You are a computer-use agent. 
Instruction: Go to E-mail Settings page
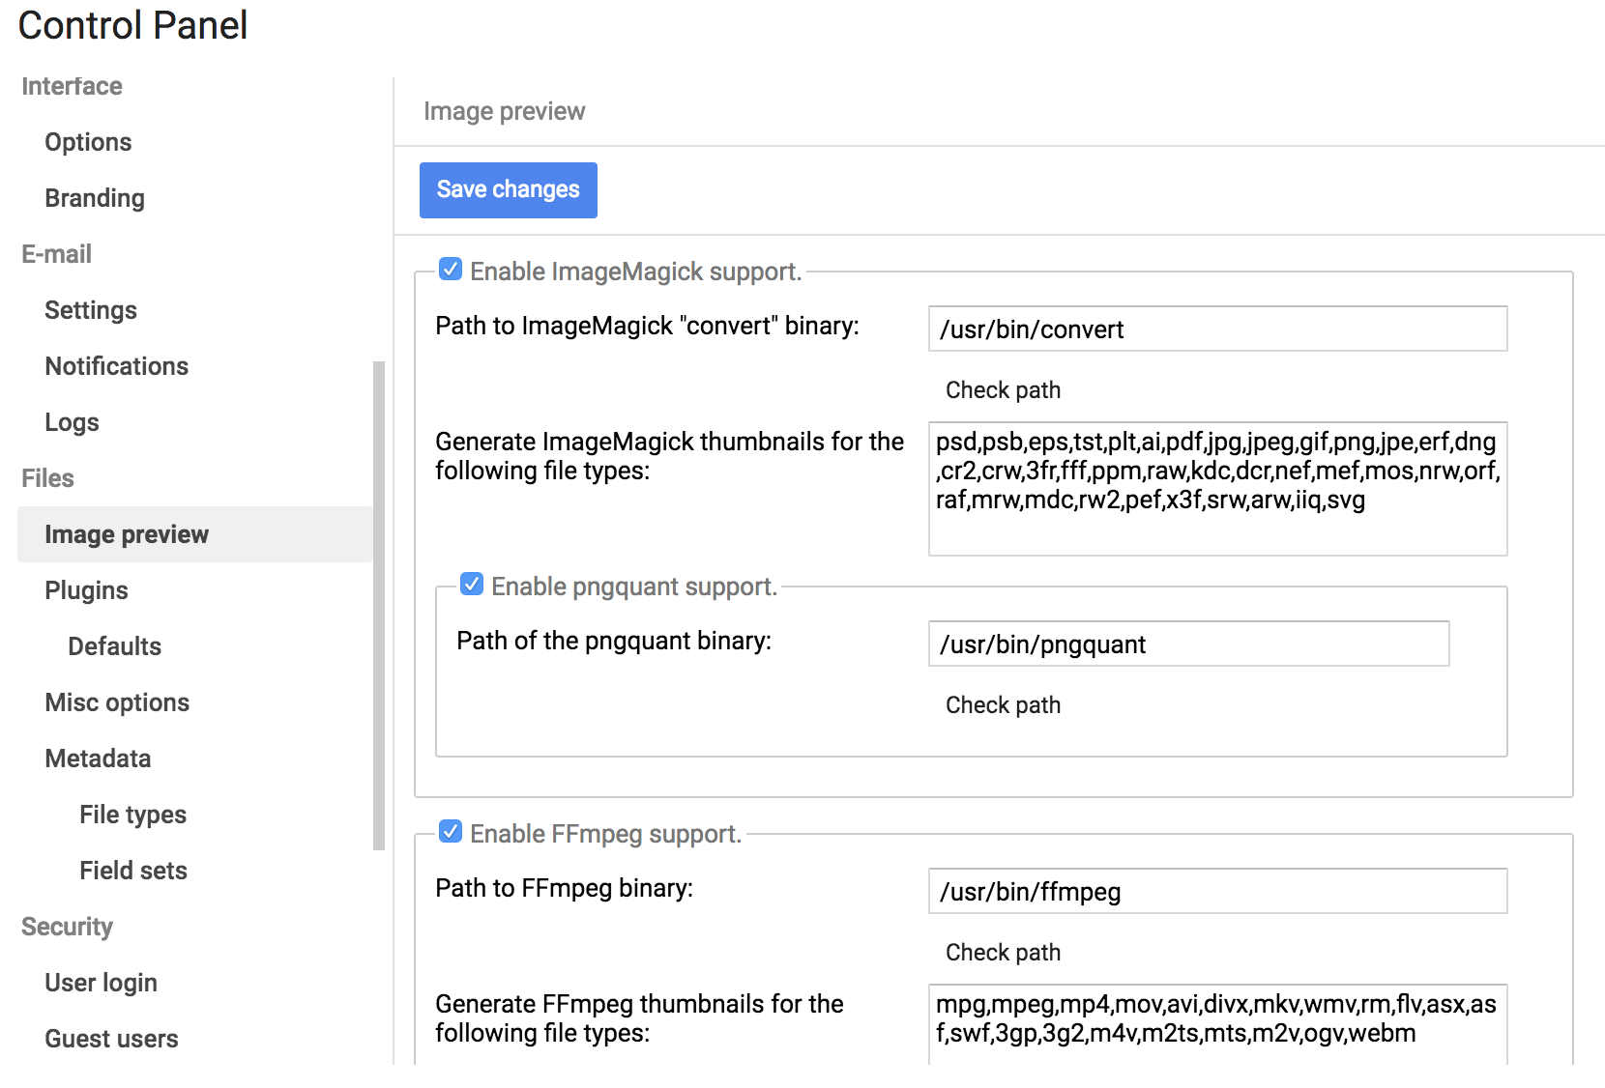click(x=91, y=310)
